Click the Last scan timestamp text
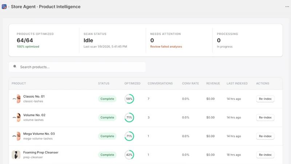 (x=105, y=47)
